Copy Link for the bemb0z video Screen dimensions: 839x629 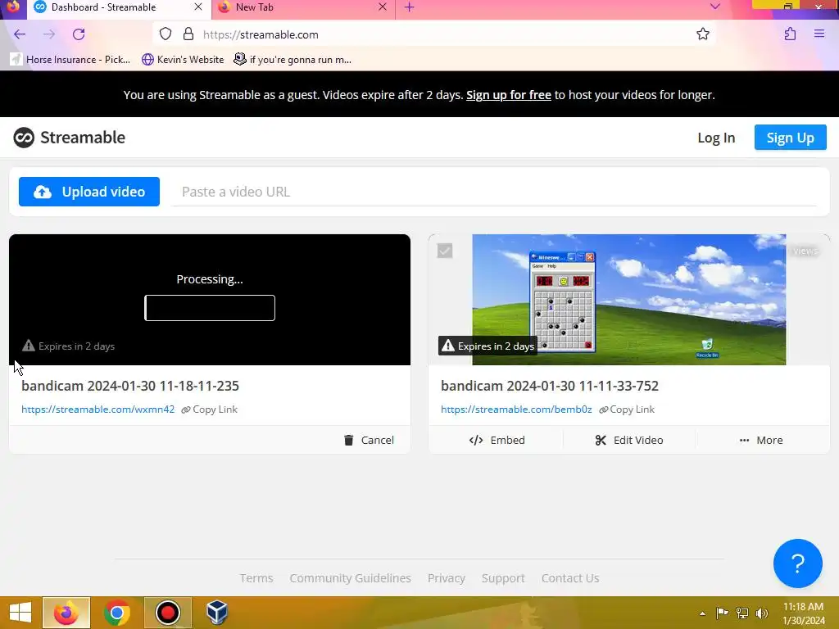627,410
